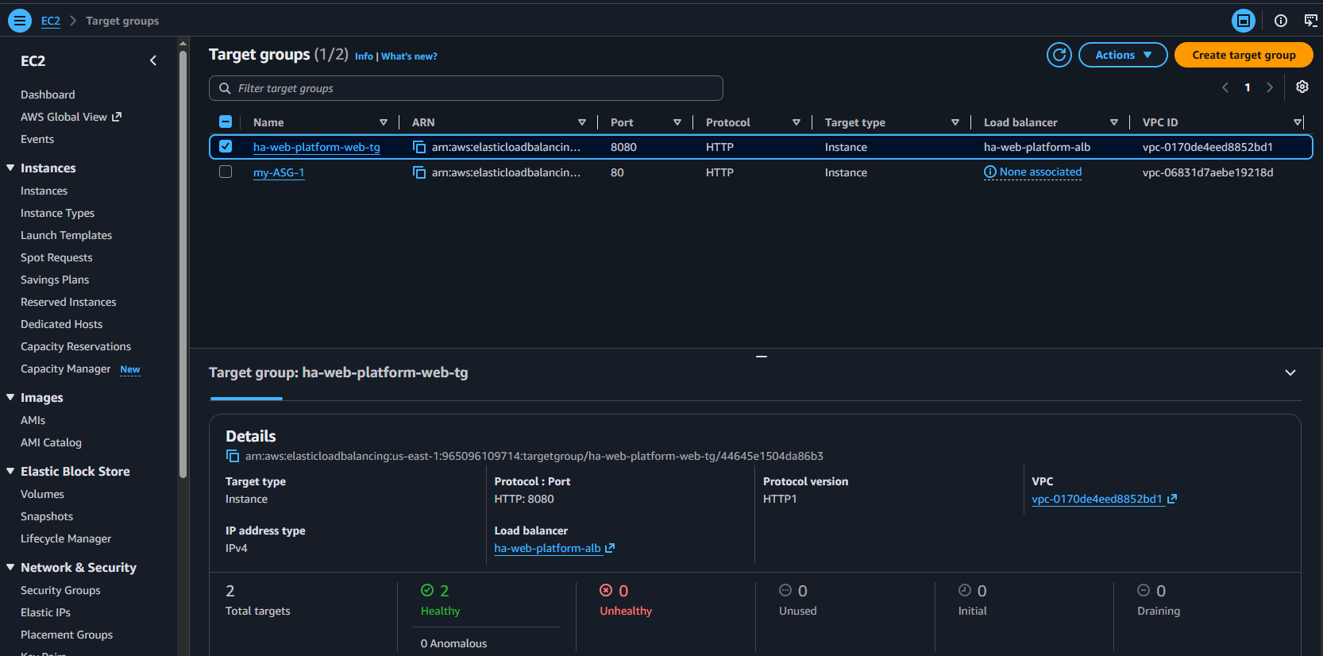The width and height of the screenshot is (1323, 656).
Task: Click None associated load balancer link
Action: [x=1040, y=172]
